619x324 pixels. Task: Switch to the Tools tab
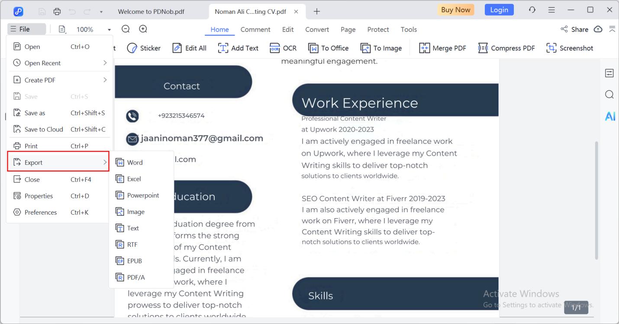(x=409, y=29)
